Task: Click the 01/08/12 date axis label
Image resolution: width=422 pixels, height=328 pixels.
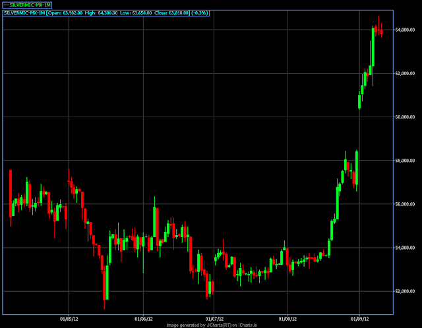Action: click(x=287, y=319)
